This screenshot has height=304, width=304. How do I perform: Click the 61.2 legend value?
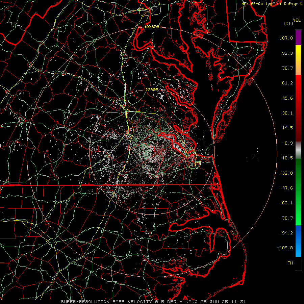click(x=287, y=83)
